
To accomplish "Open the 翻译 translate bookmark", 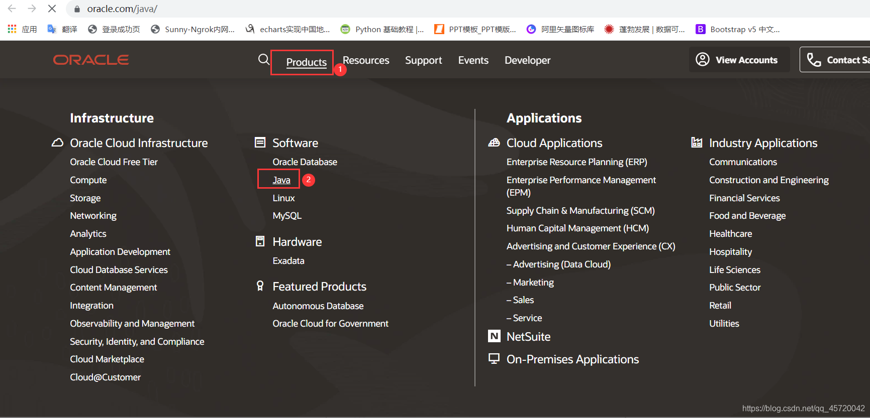I will coord(62,29).
